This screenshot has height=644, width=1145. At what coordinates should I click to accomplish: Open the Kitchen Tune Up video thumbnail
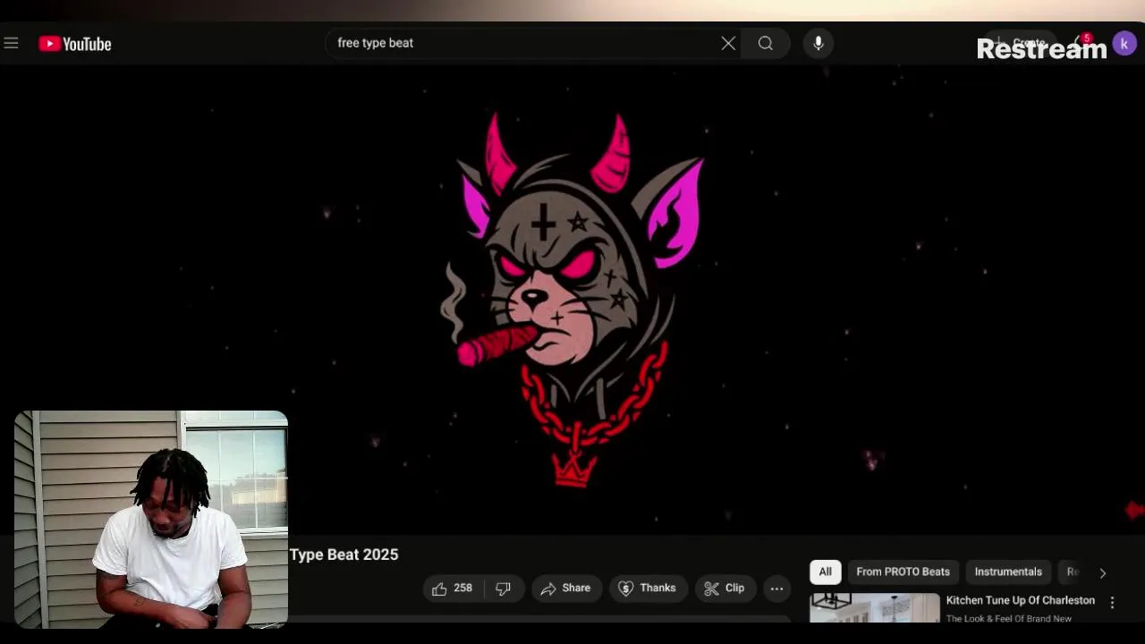875,608
